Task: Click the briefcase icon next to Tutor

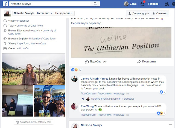Action: [5, 26]
